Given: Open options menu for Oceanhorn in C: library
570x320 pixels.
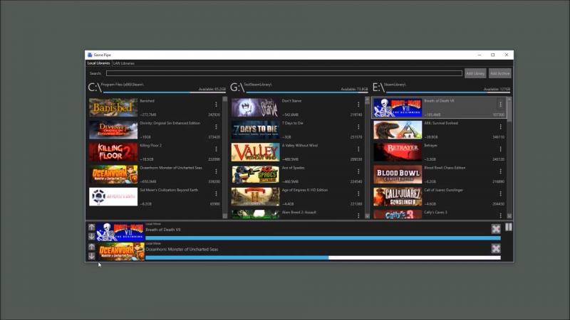Looking at the screenshot, I should (x=216, y=171).
